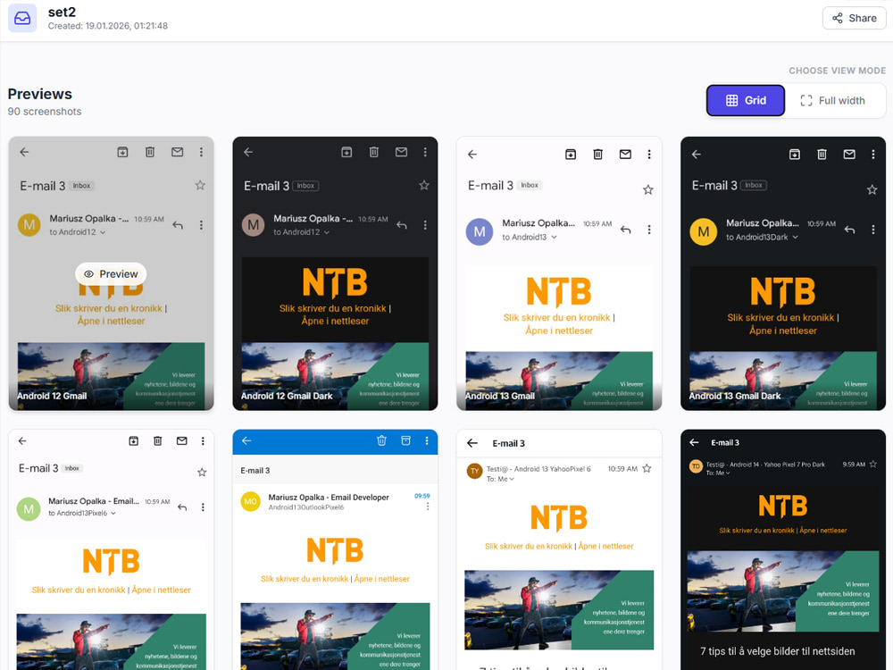Open Preview of Android 12 Gmail screenshot
This screenshot has width=893, height=670.
pos(111,274)
